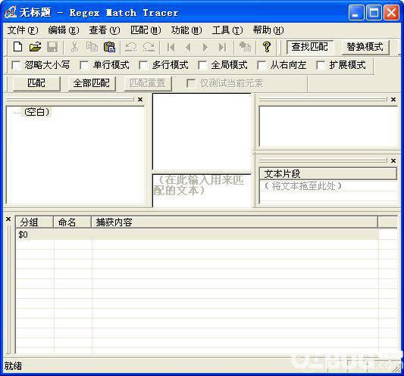Click the Copy toolbar icon
Image resolution: width=404 pixels, height=376 pixels.
[x=92, y=47]
